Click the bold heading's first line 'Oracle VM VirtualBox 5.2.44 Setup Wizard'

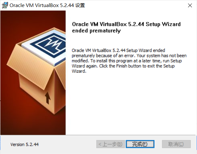pyautogui.click(x=126, y=24)
